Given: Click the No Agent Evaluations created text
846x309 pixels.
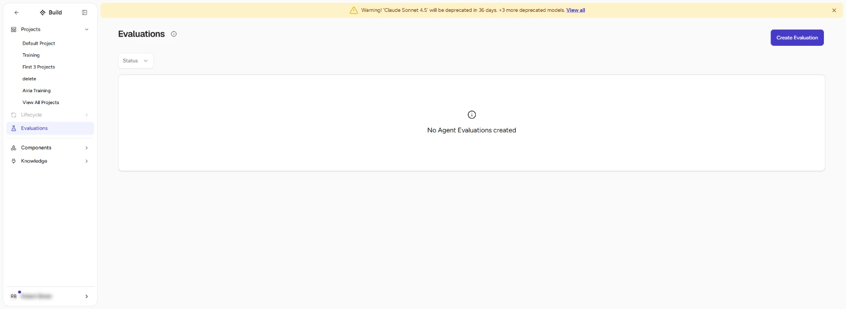Looking at the screenshot, I should pos(472,131).
